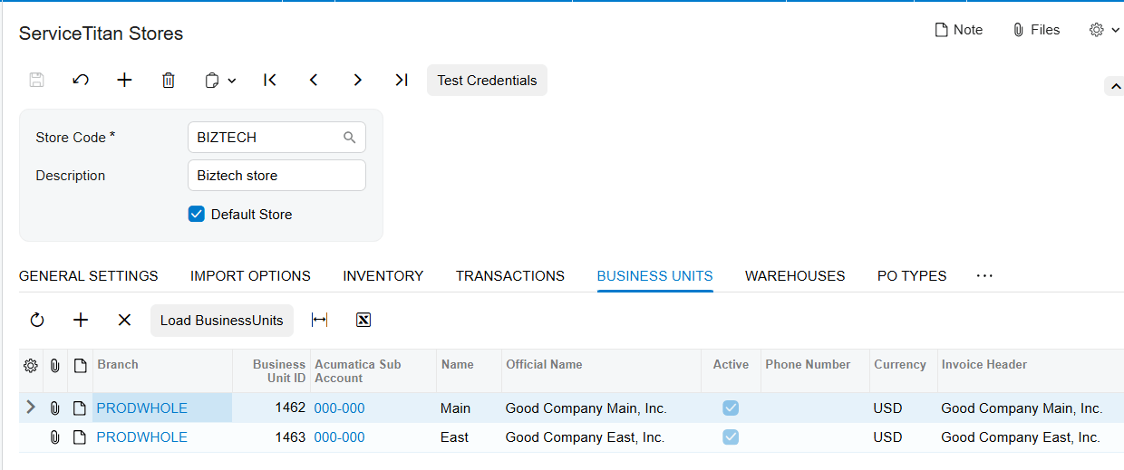Screen dimensions: 1124x470
Task: Go to the previous record
Action: pyautogui.click(x=314, y=80)
